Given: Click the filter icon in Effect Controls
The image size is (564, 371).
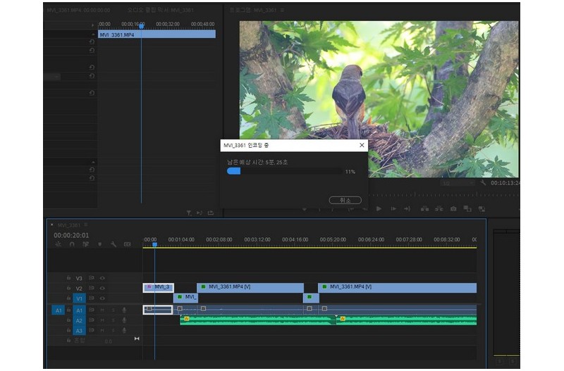Looking at the screenshot, I should pyautogui.click(x=188, y=213).
